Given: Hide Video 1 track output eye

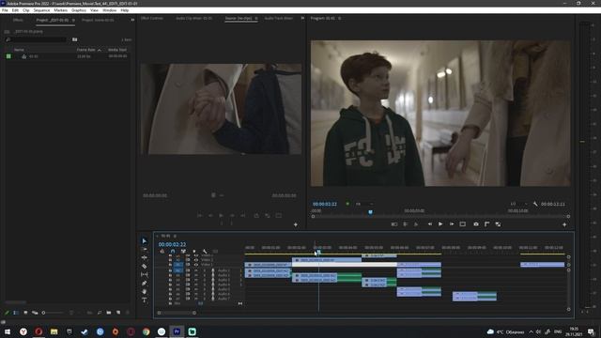Looking at the screenshot, I should [x=196, y=265].
